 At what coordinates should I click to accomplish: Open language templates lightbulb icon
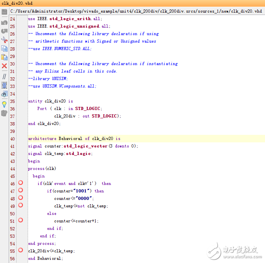click(x=4, y=104)
